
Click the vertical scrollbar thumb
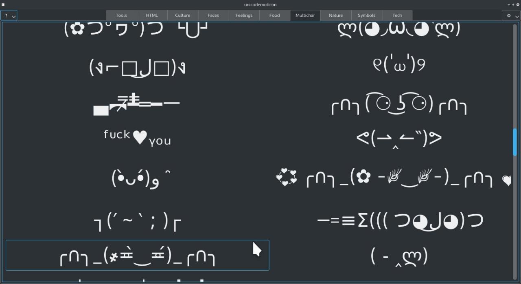(515, 142)
